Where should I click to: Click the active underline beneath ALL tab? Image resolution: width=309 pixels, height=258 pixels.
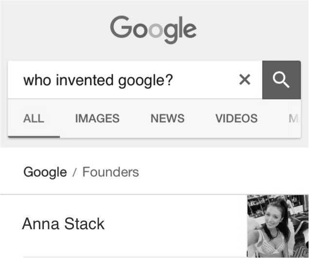coord(34,137)
